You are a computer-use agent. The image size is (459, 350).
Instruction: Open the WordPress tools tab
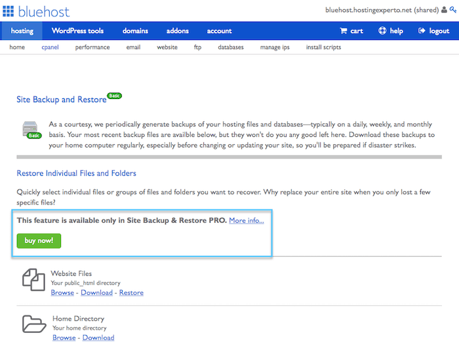[x=77, y=31]
